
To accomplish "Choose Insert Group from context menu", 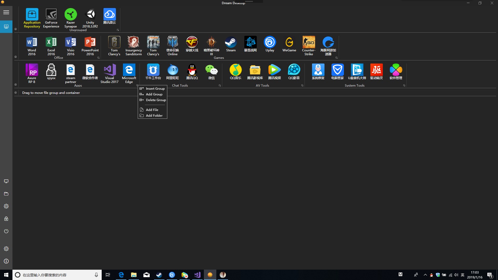I will point(155,89).
